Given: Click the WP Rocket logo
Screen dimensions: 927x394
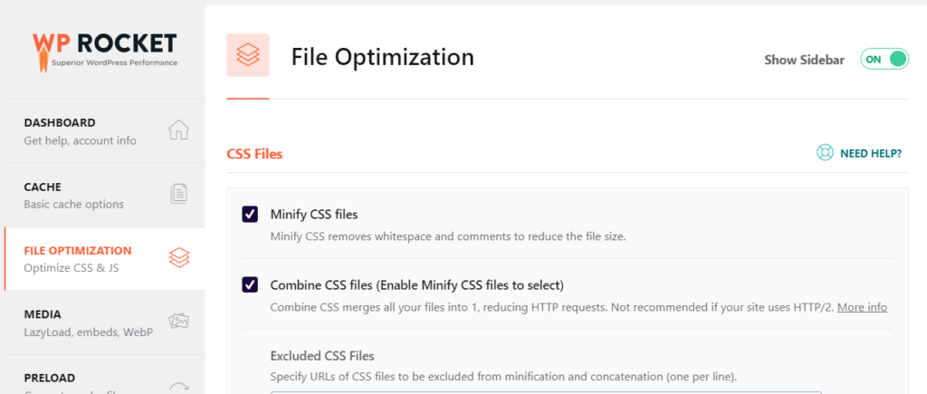Looking at the screenshot, I should pos(105,52).
